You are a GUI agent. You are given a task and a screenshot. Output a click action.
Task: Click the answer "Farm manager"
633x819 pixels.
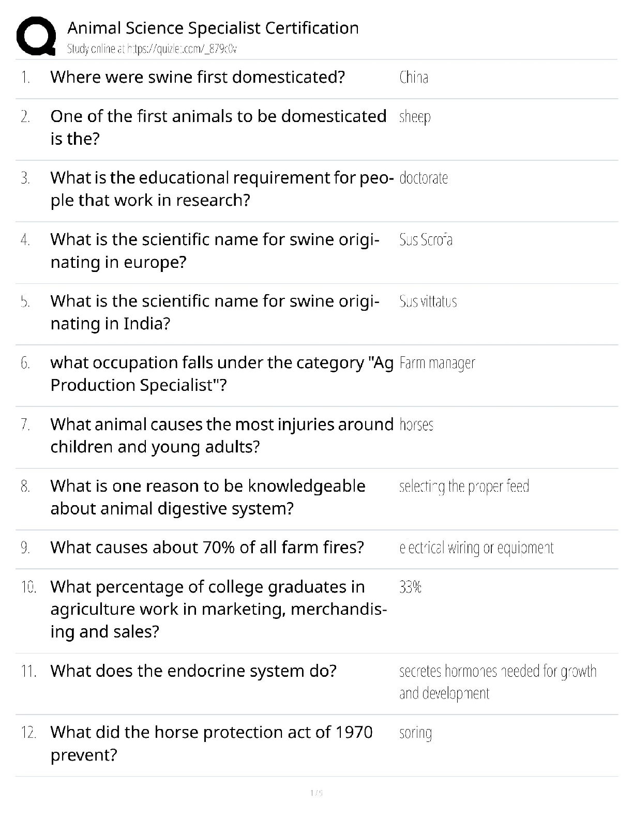tap(437, 363)
